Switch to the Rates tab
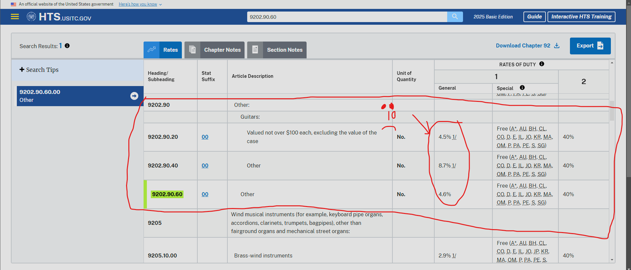 click(x=163, y=50)
